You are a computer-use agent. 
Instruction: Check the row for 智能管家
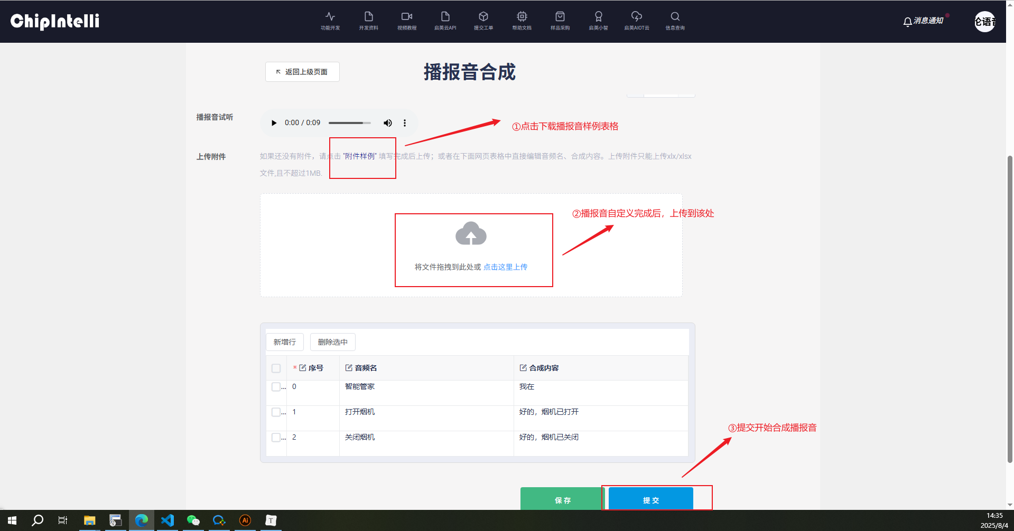pyautogui.click(x=276, y=387)
